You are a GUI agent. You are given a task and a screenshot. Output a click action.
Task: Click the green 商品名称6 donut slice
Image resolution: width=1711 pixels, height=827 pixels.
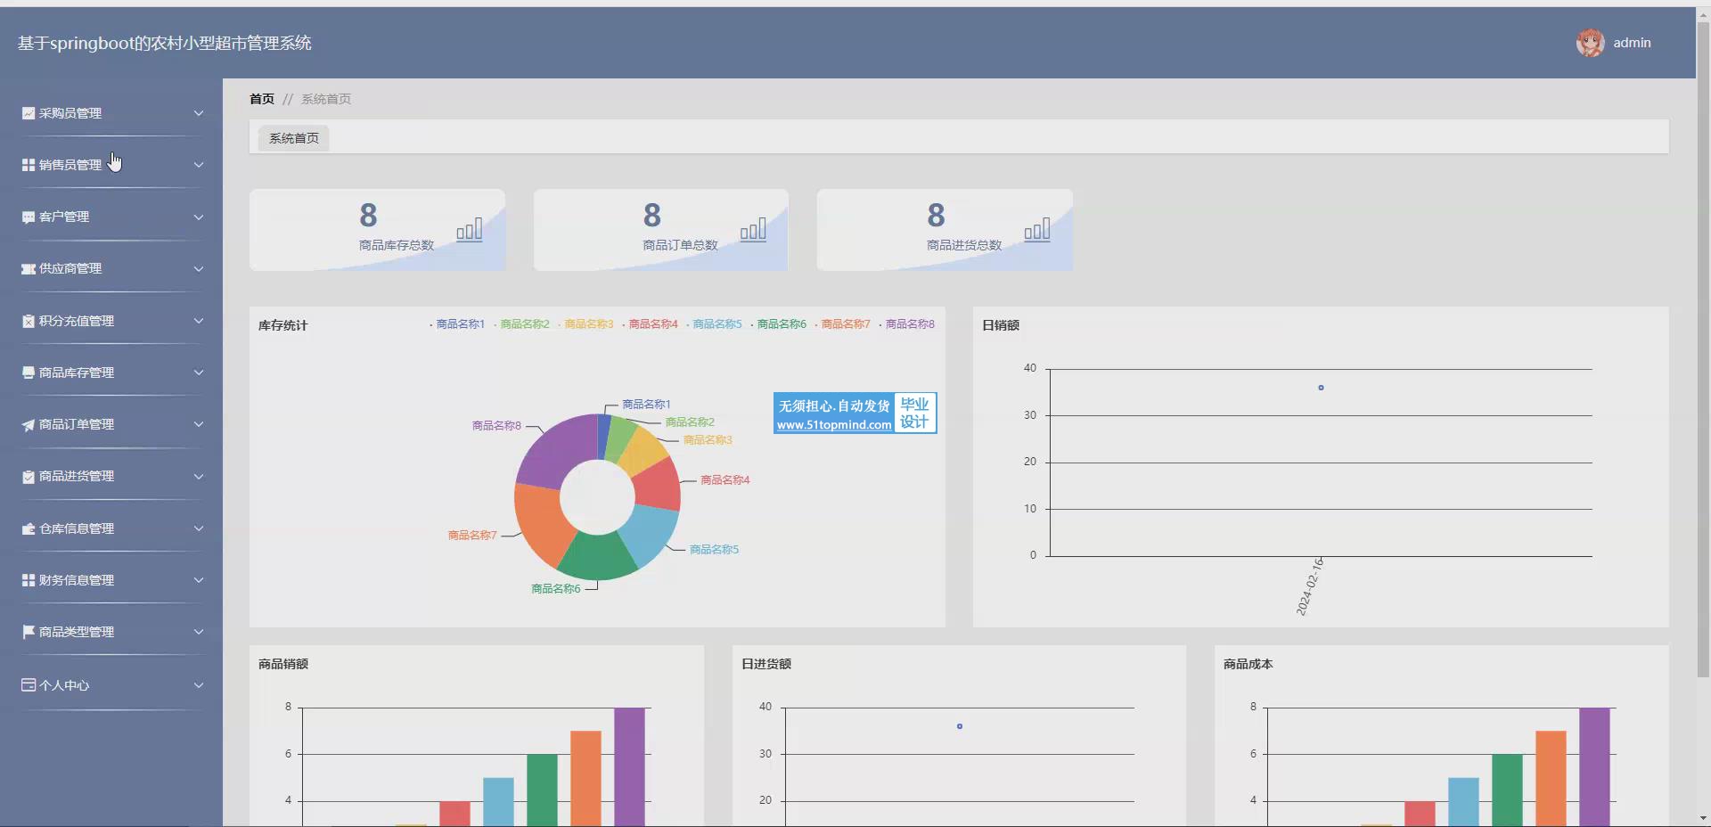[x=598, y=555]
